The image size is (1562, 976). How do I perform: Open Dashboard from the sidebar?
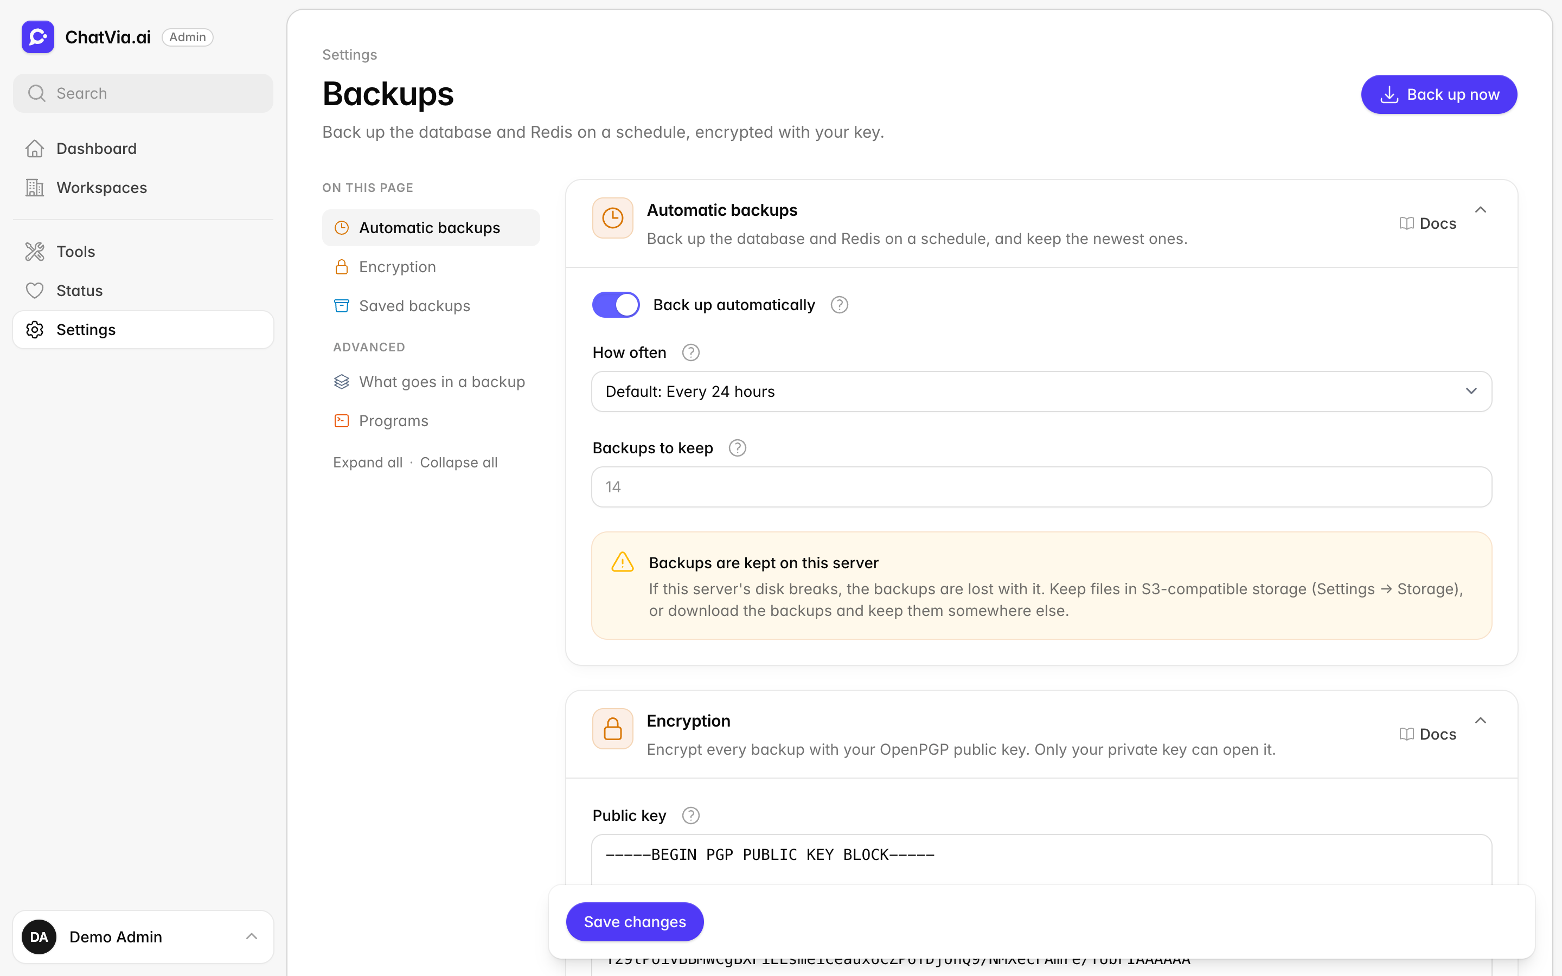pyautogui.click(x=143, y=149)
